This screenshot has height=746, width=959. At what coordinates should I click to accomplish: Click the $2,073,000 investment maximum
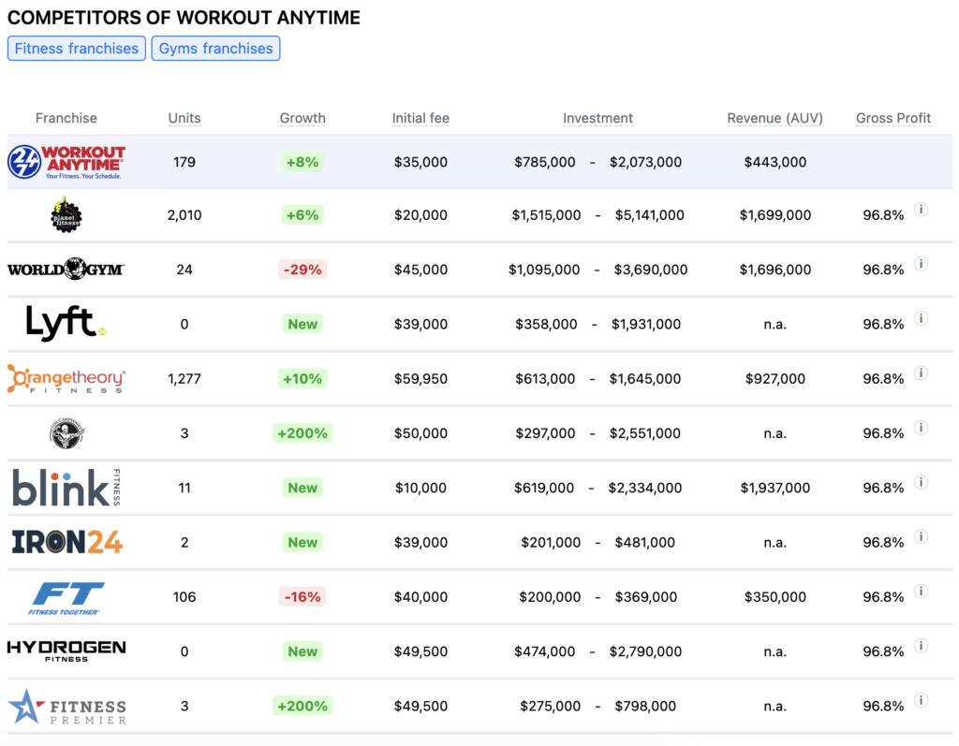coord(645,162)
